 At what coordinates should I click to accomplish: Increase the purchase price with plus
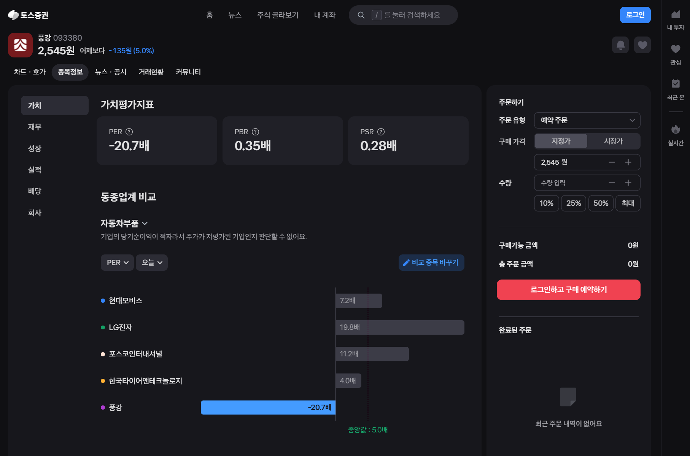pos(628,162)
